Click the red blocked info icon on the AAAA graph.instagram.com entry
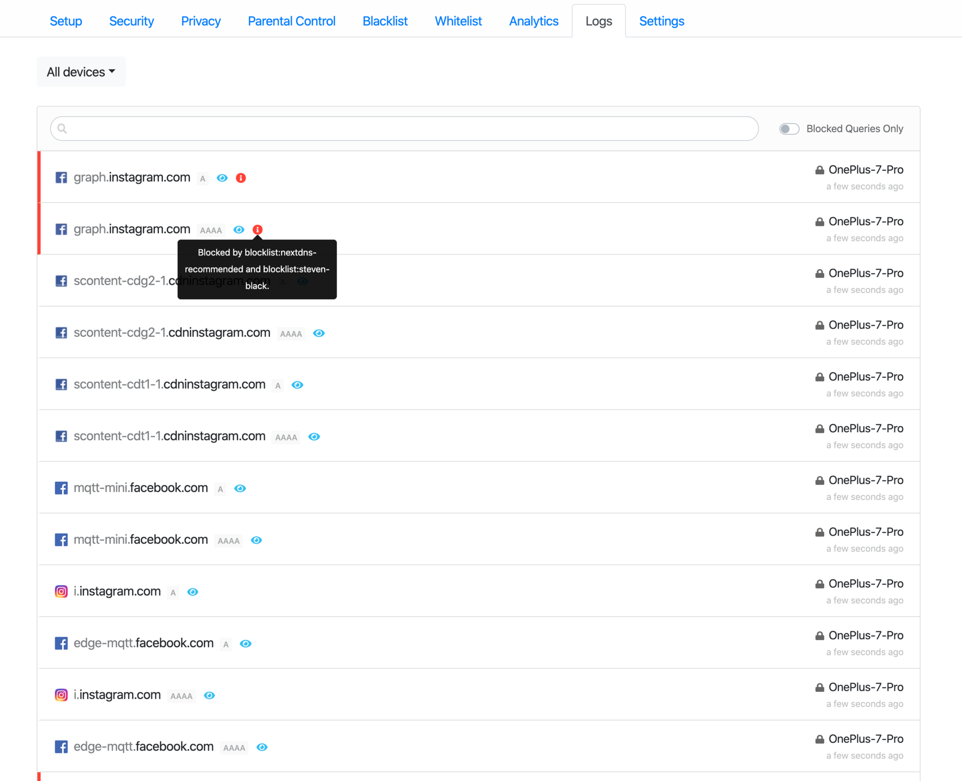The image size is (962, 781). point(258,229)
